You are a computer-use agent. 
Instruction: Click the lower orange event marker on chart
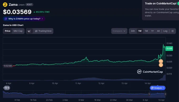(161, 65)
